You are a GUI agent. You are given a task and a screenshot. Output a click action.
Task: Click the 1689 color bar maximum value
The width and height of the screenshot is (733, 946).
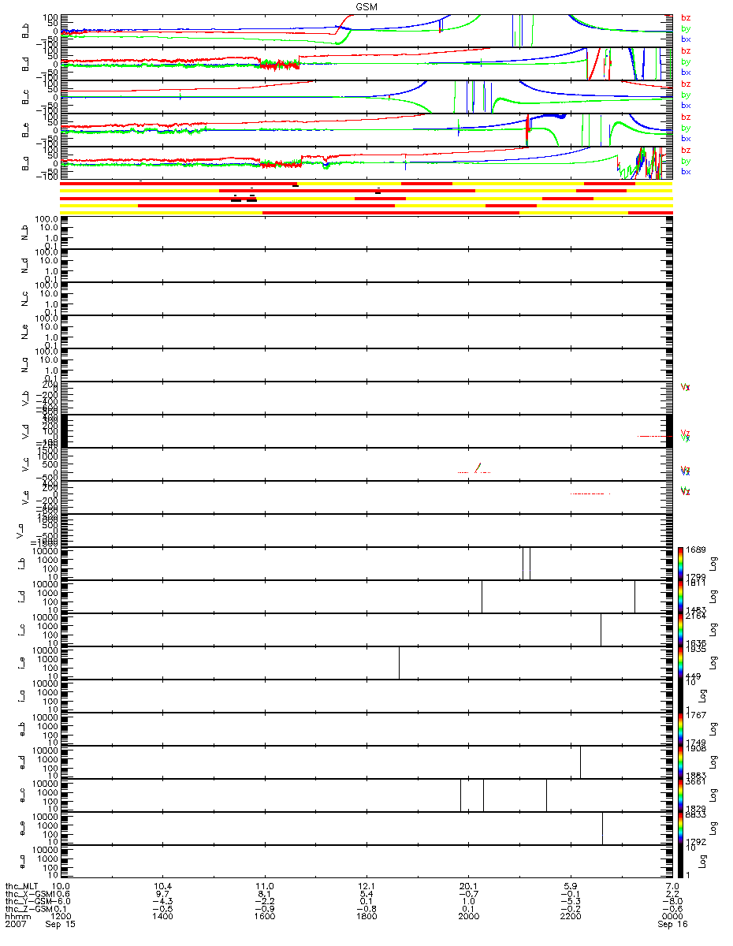pyautogui.click(x=695, y=549)
